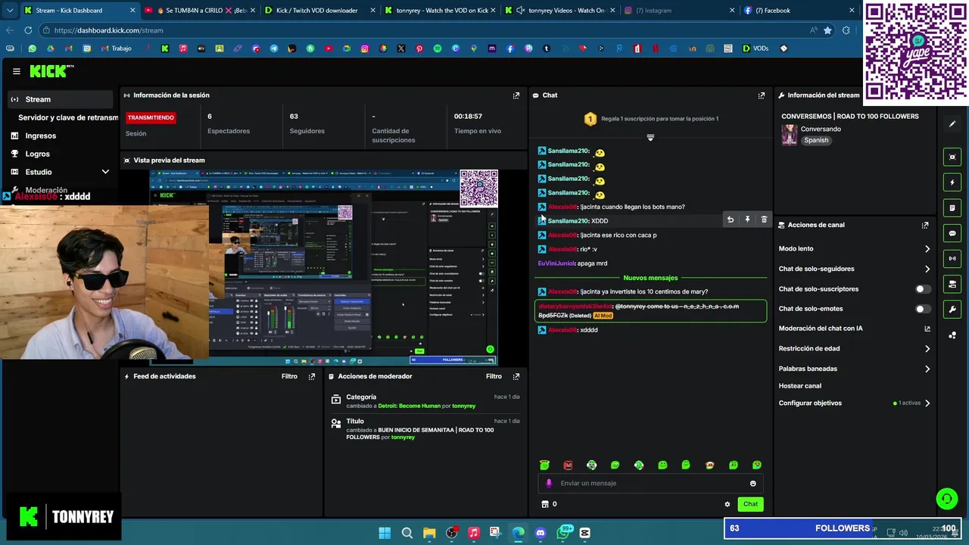This screenshot has height=545, width=969.
Task: Click the Enviar un mensaje input field
Action: pos(651,483)
